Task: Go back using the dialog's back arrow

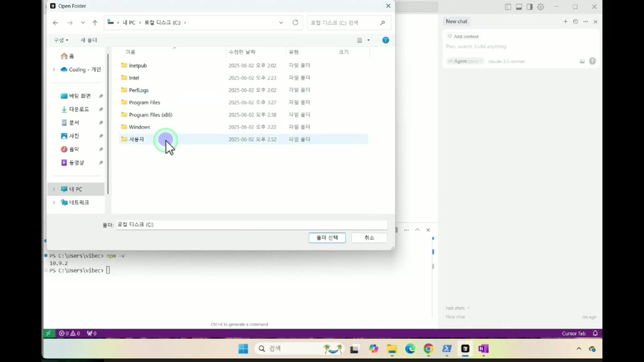Action: click(x=55, y=23)
